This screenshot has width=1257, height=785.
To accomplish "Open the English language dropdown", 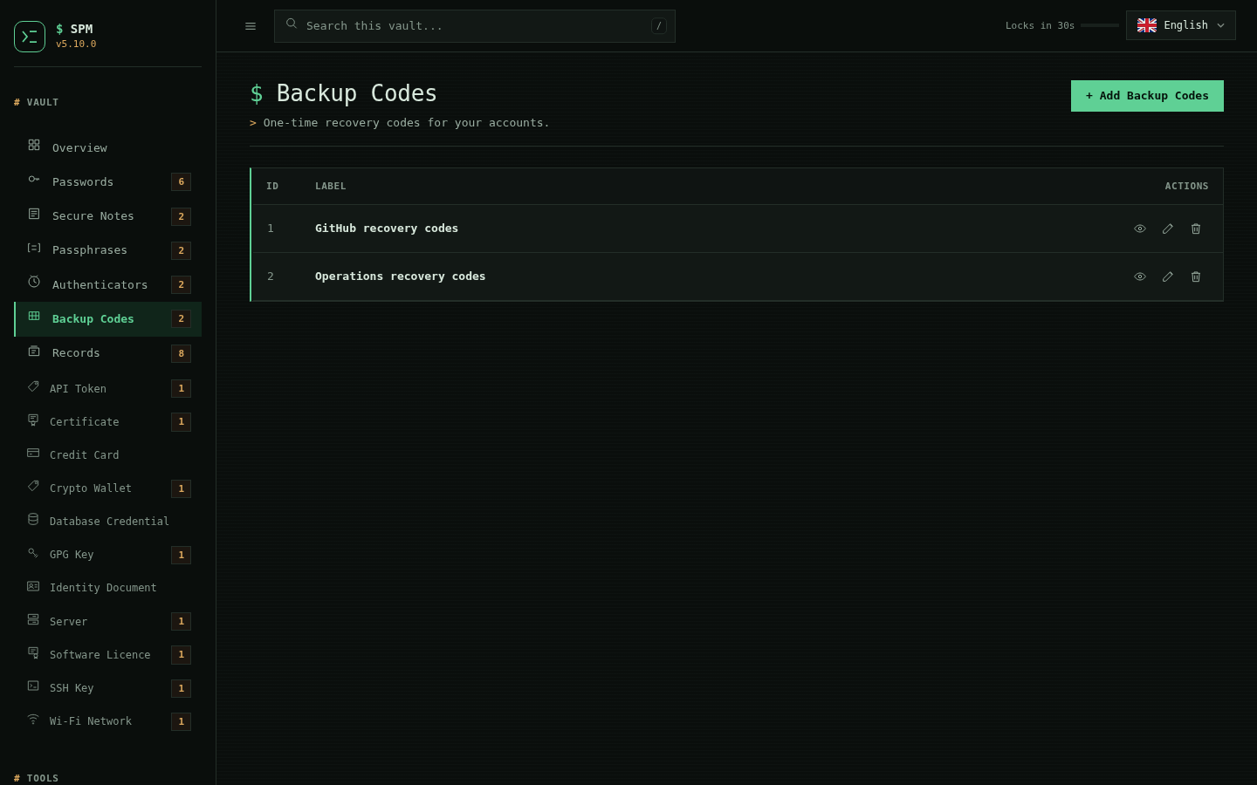I will 1181,25.
